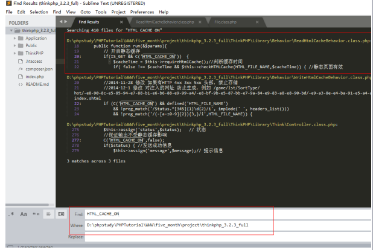Click the FOLDERS sidebar heading

point(19,23)
